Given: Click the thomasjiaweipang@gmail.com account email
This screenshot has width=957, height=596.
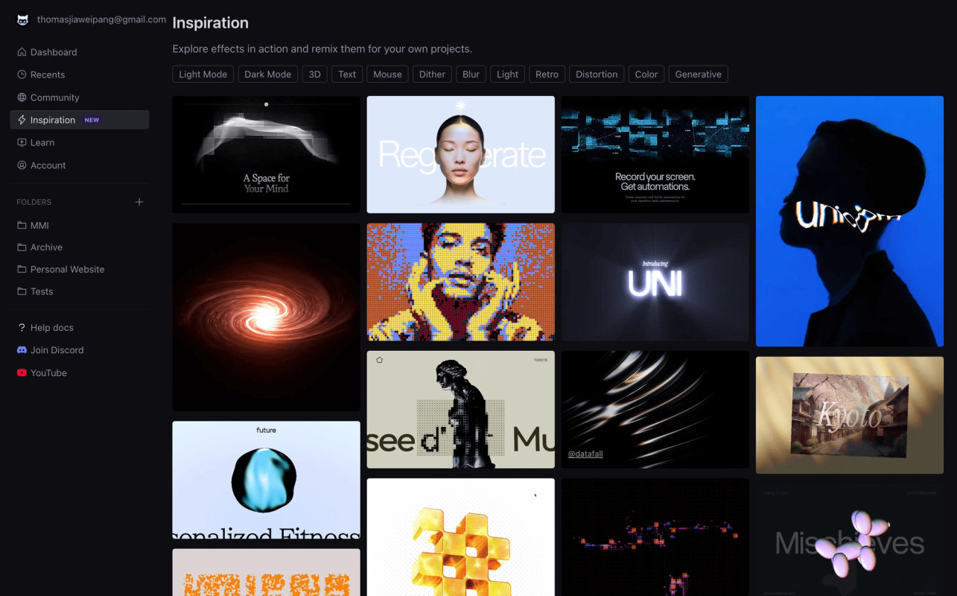Looking at the screenshot, I should tap(101, 19).
